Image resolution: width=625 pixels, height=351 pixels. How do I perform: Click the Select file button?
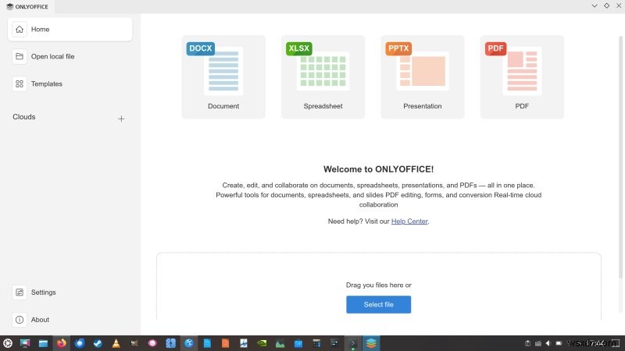click(379, 304)
